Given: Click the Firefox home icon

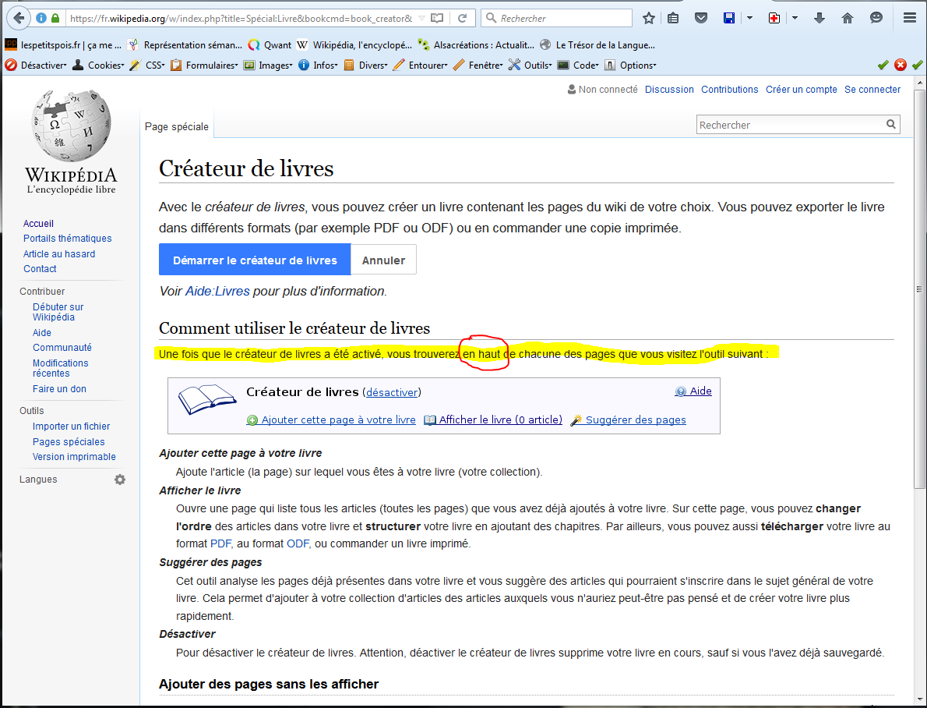Looking at the screenshot, I should click(848, 18).
